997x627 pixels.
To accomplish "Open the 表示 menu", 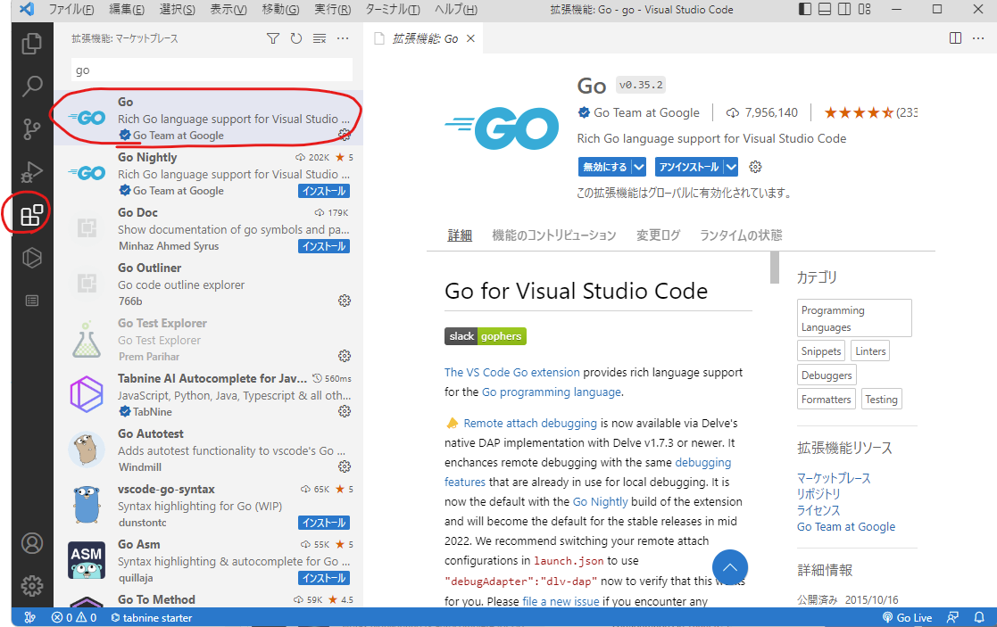I will (228, 10).
